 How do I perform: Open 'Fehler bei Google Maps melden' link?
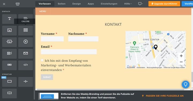tap(174, 68)
